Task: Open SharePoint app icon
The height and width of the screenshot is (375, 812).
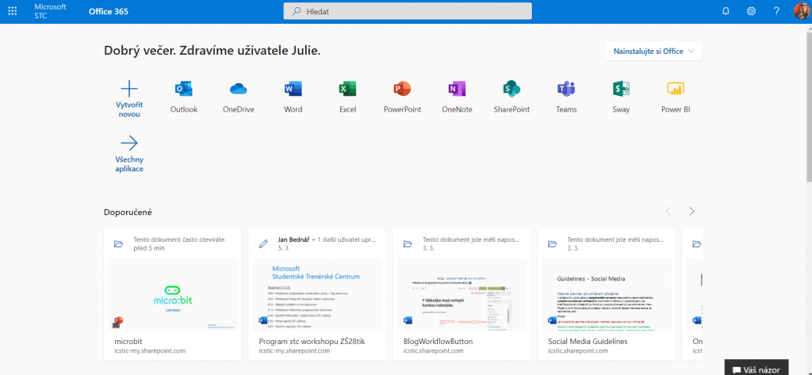Action: (x=511, y=89)
